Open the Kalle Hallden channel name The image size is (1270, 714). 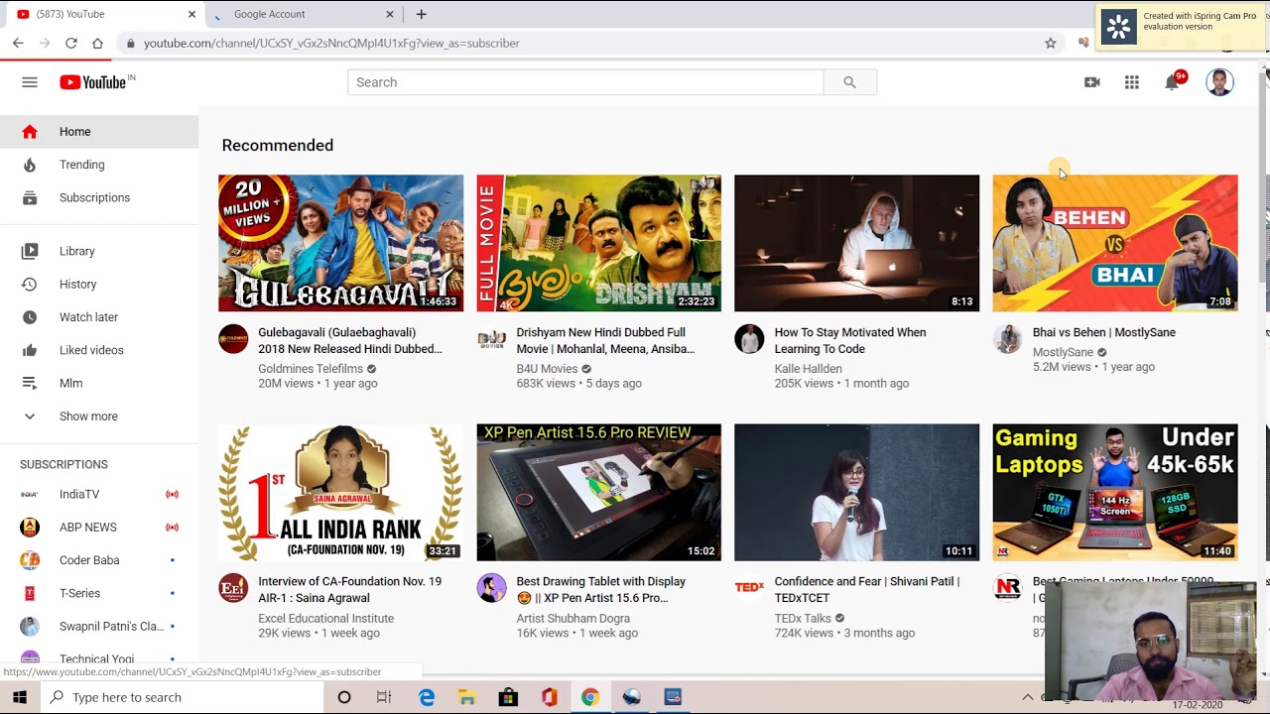808,369
